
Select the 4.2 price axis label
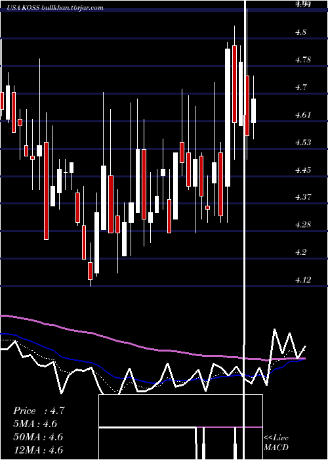300,252
